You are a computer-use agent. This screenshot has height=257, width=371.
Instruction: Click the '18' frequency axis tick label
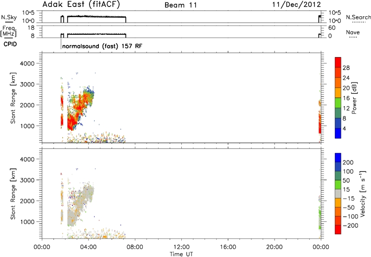31,28
